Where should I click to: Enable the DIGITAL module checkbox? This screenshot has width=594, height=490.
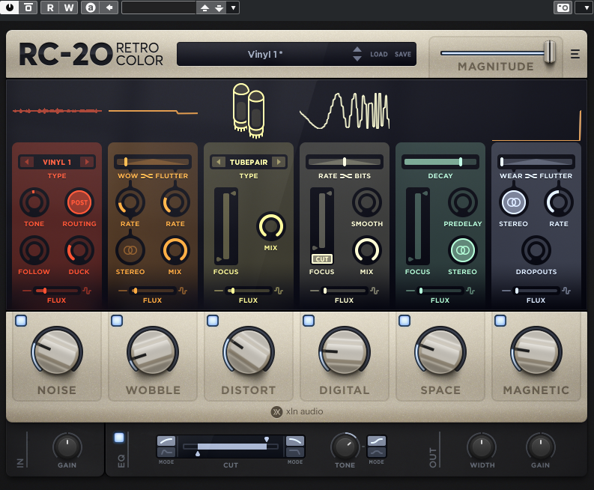pos(309,321)
